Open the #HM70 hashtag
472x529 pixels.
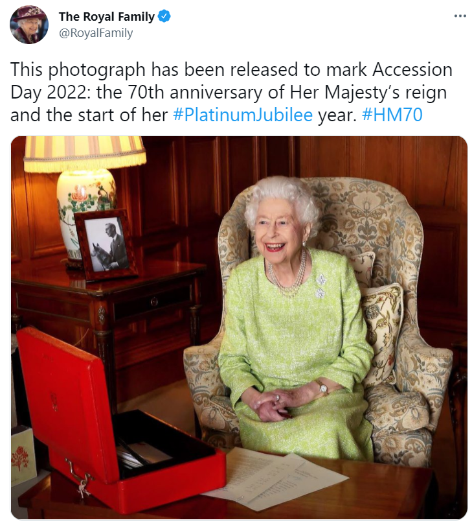(x=392, y=115)
